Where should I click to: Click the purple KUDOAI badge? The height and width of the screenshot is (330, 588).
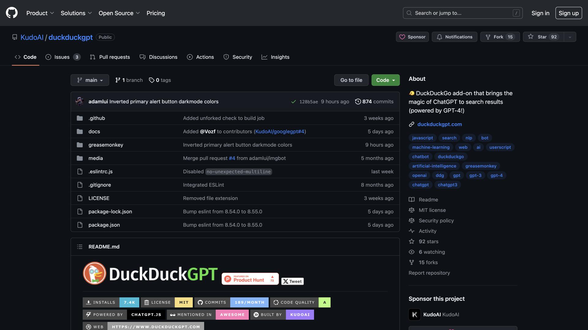300,315
